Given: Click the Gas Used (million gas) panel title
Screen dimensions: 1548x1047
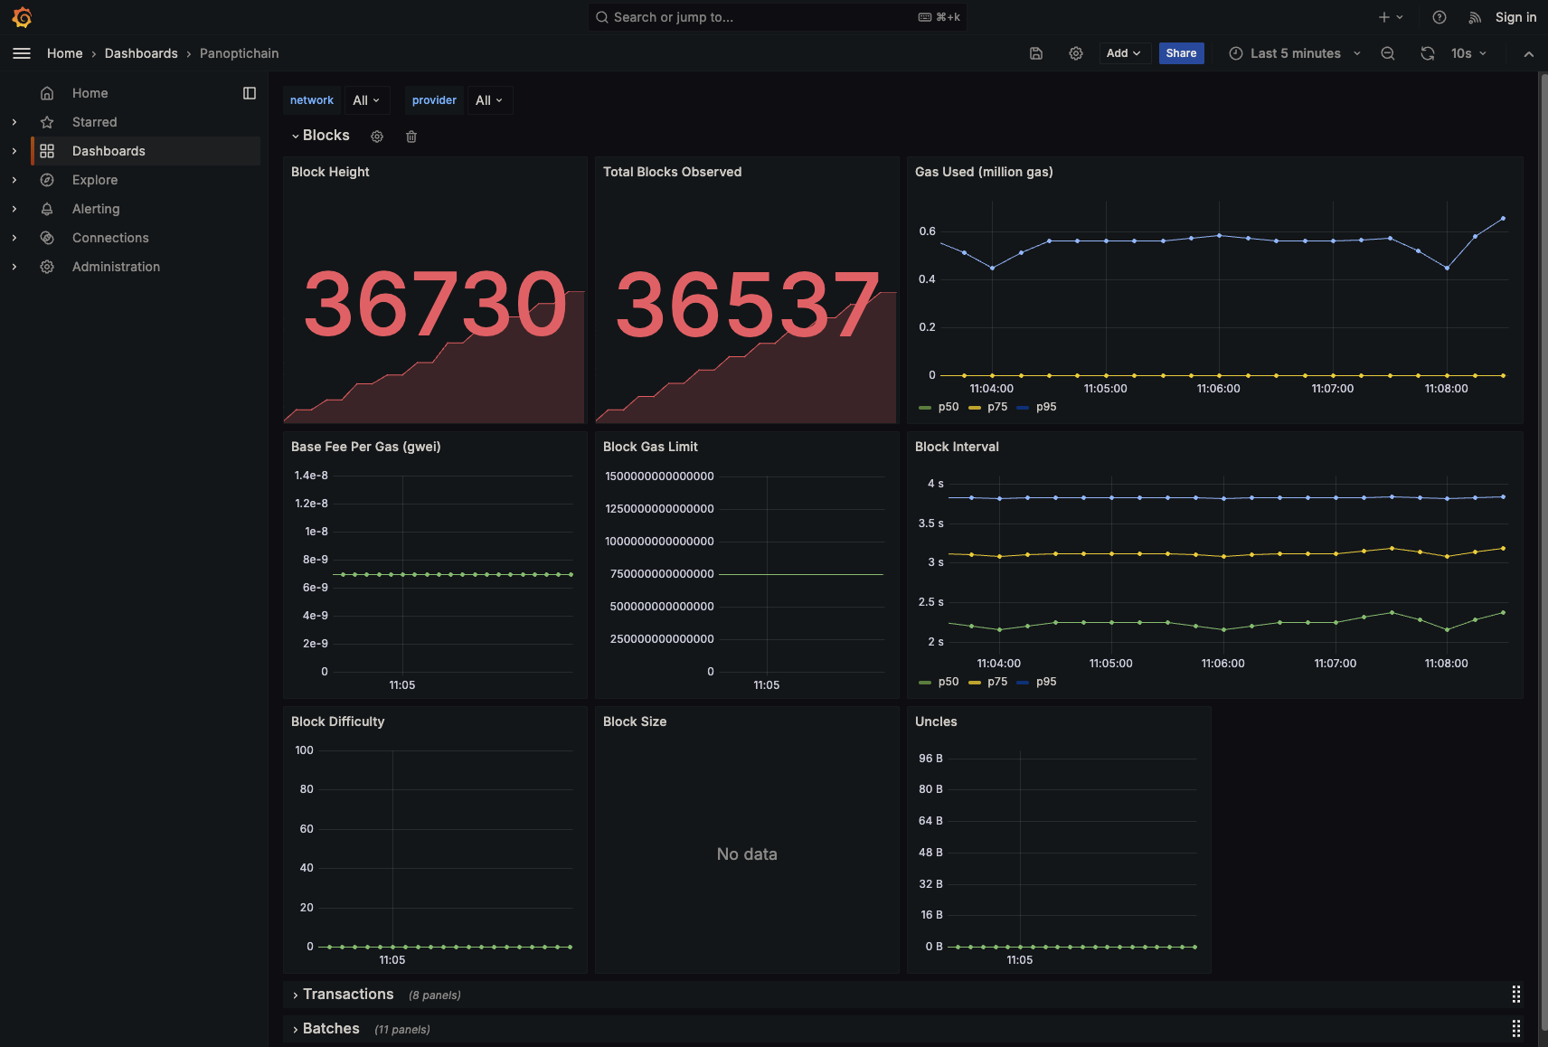Looking at the screenshot, I should (984, 172).
